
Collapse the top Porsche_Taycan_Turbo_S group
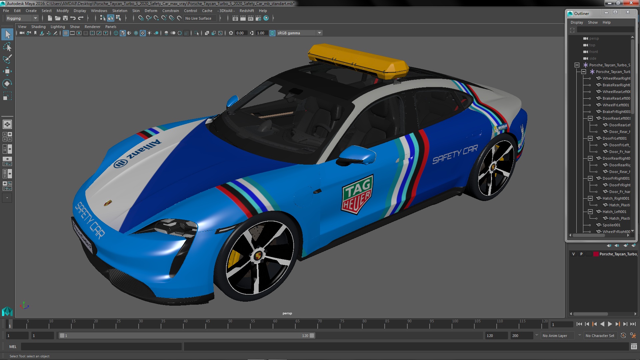pyautogui.click(x=577, y=65)
